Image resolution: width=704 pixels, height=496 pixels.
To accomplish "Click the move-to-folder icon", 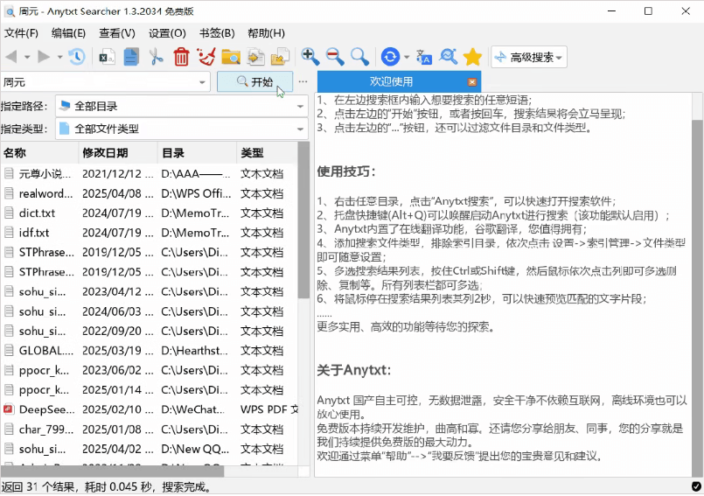I will (x=281, y=57).
